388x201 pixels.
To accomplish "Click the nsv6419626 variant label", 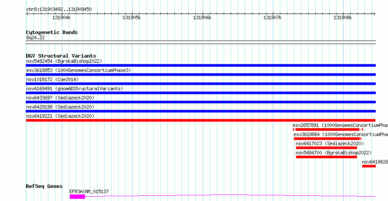I will pos(375,162).
